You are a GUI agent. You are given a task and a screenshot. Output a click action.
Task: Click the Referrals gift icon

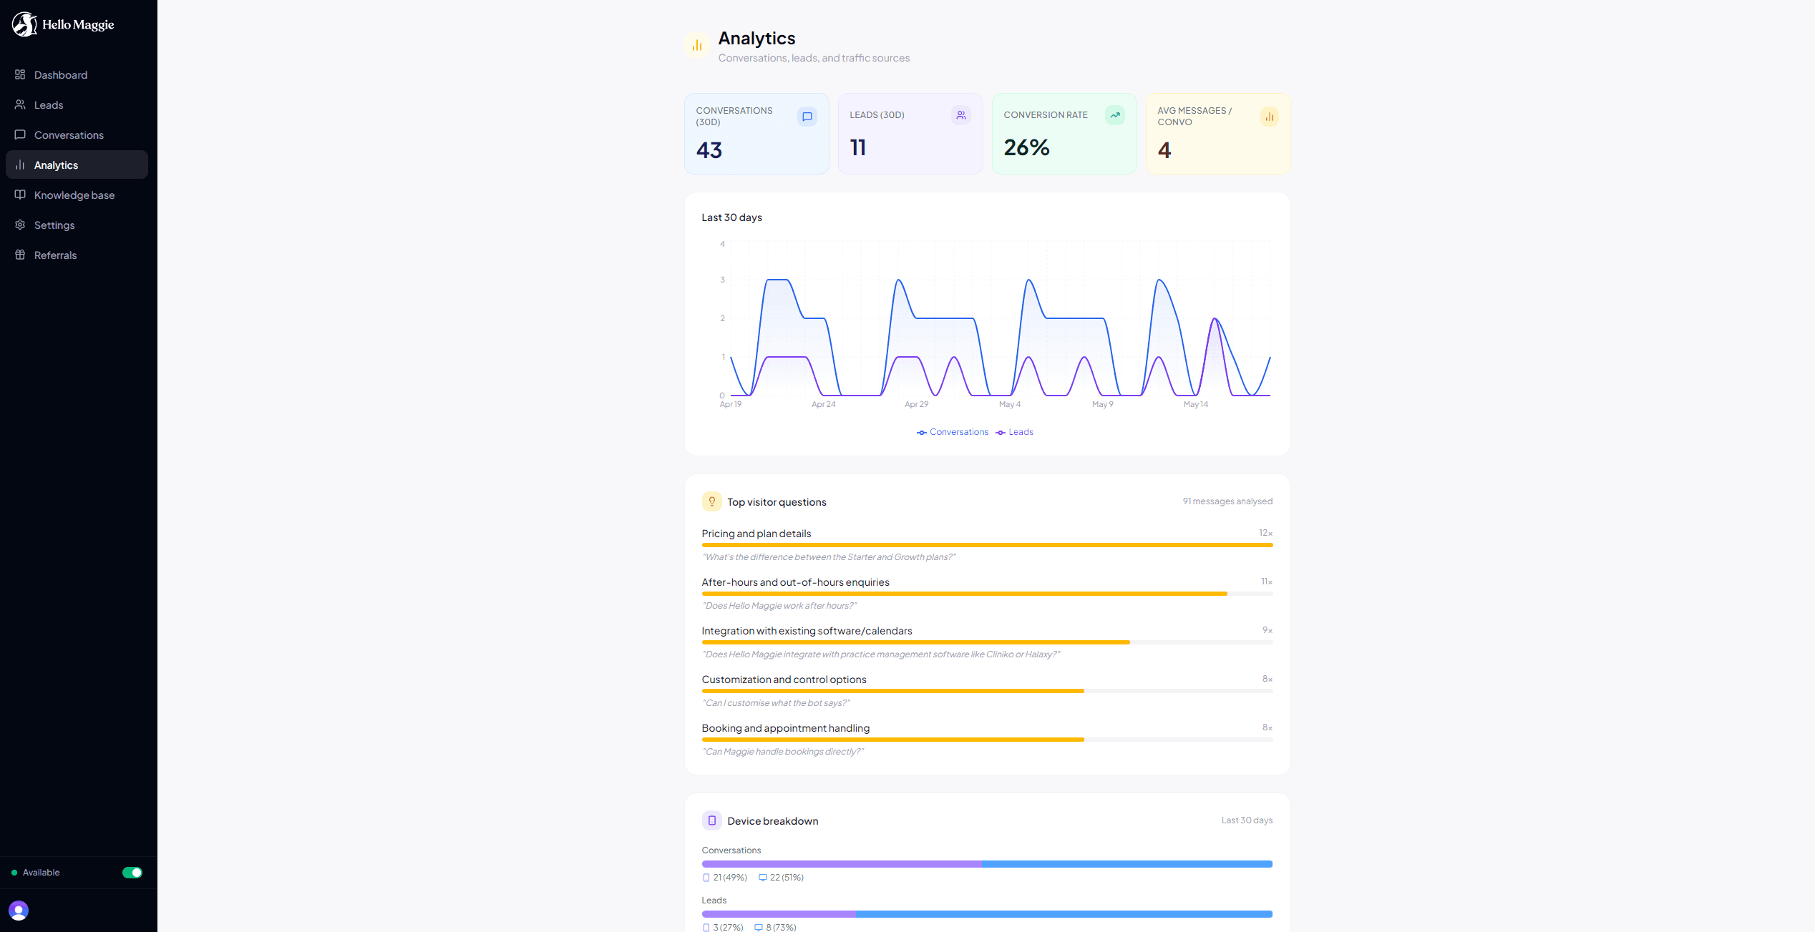[20, 255]
